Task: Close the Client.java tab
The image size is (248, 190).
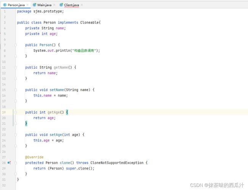Action: coord(82,5)
